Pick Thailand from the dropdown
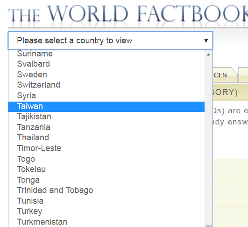This screenshot has width=248, height=227. [x=106, y=138]
